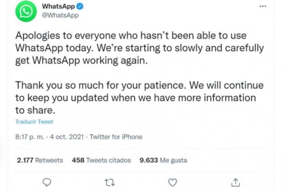
Task: View the 2.177 Retweets list
Action: [x=40, y=160]
